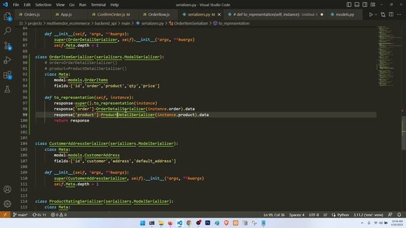The width and height of the screenshot is (406, 228).
Task: Toggle the secondary side bar layout
Action: pos(365,4)
